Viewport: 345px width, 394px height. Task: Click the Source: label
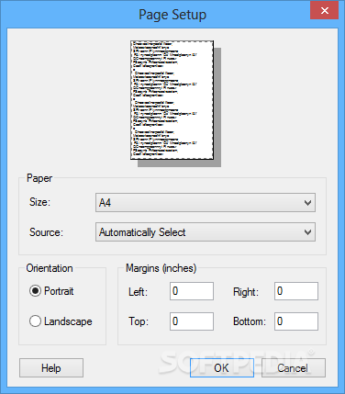[46, 232]
